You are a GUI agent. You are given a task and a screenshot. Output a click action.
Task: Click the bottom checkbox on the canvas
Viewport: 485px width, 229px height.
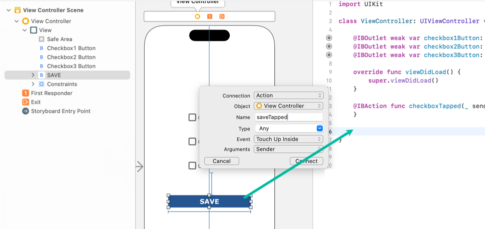click(192, 165)
